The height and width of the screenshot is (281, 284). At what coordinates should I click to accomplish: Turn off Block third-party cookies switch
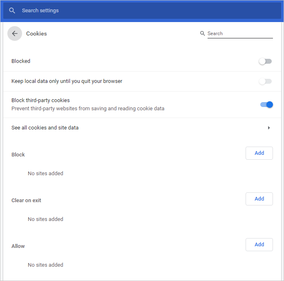[266, 105]
